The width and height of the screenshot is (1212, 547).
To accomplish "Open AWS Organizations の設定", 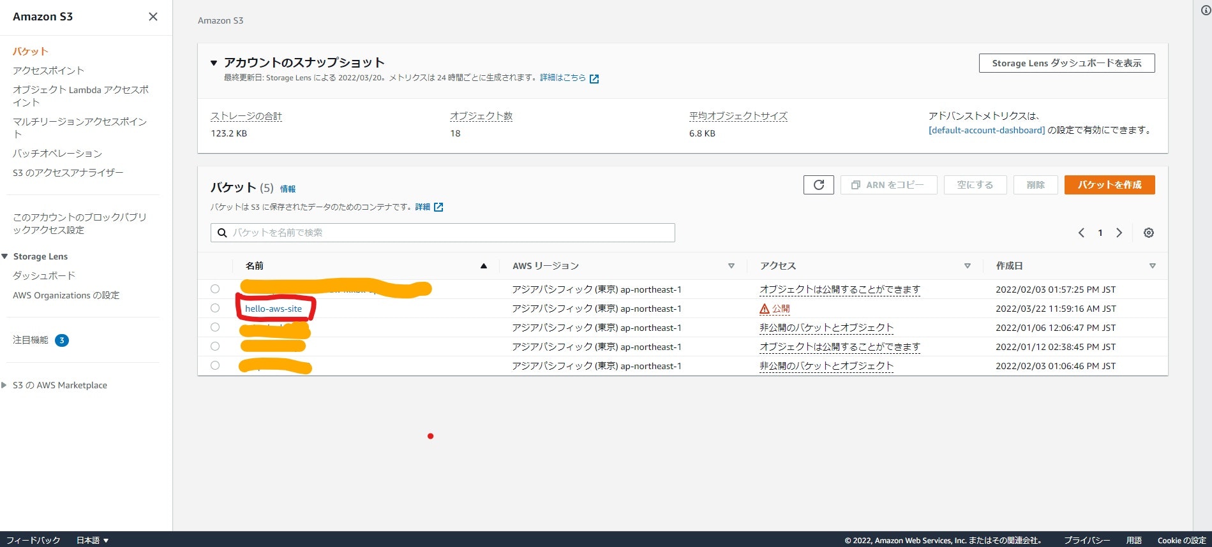I will pyautogui.click(x=66, y=295).
